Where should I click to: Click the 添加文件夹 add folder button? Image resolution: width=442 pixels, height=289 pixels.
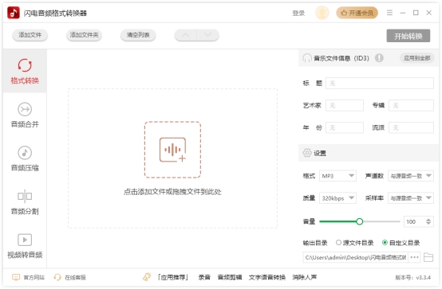[x=84, y=35]
